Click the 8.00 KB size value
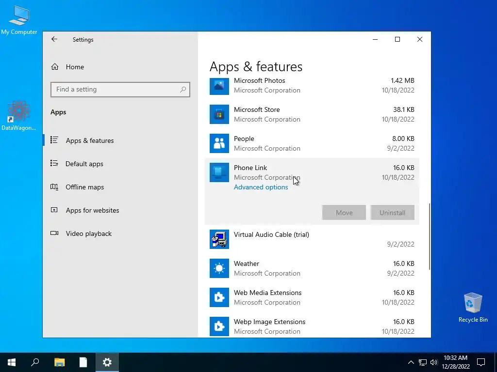497x372 pixels. [403, 139]
